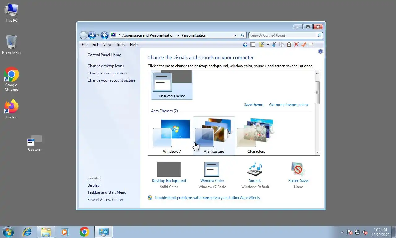Click Save theme link
The width and height of the screenshot is (396, 238).
(253, 105)
